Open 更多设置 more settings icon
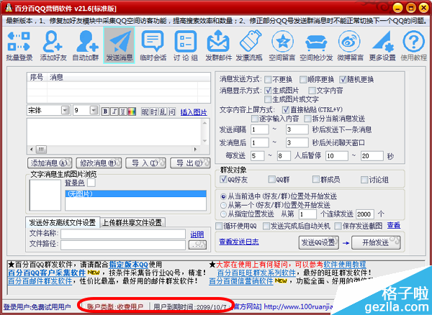 (x=382, y=45)
